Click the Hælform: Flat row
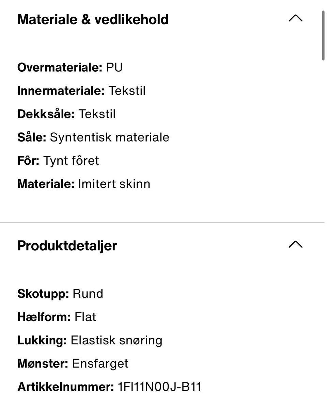 [57, 317]
